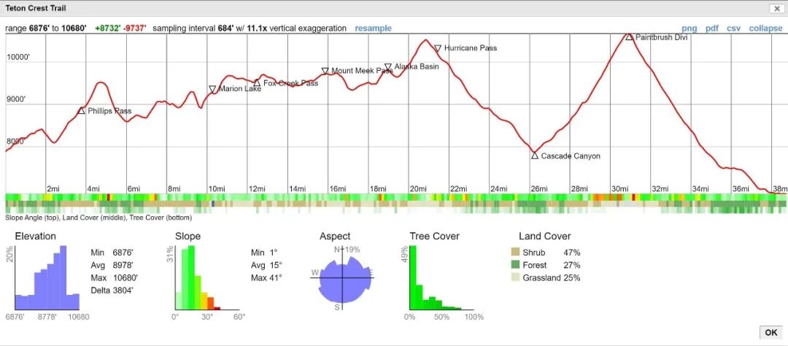Select the Alaska Basin marker
Viewport: 788px width, 346px height.
tap(388, 67)
